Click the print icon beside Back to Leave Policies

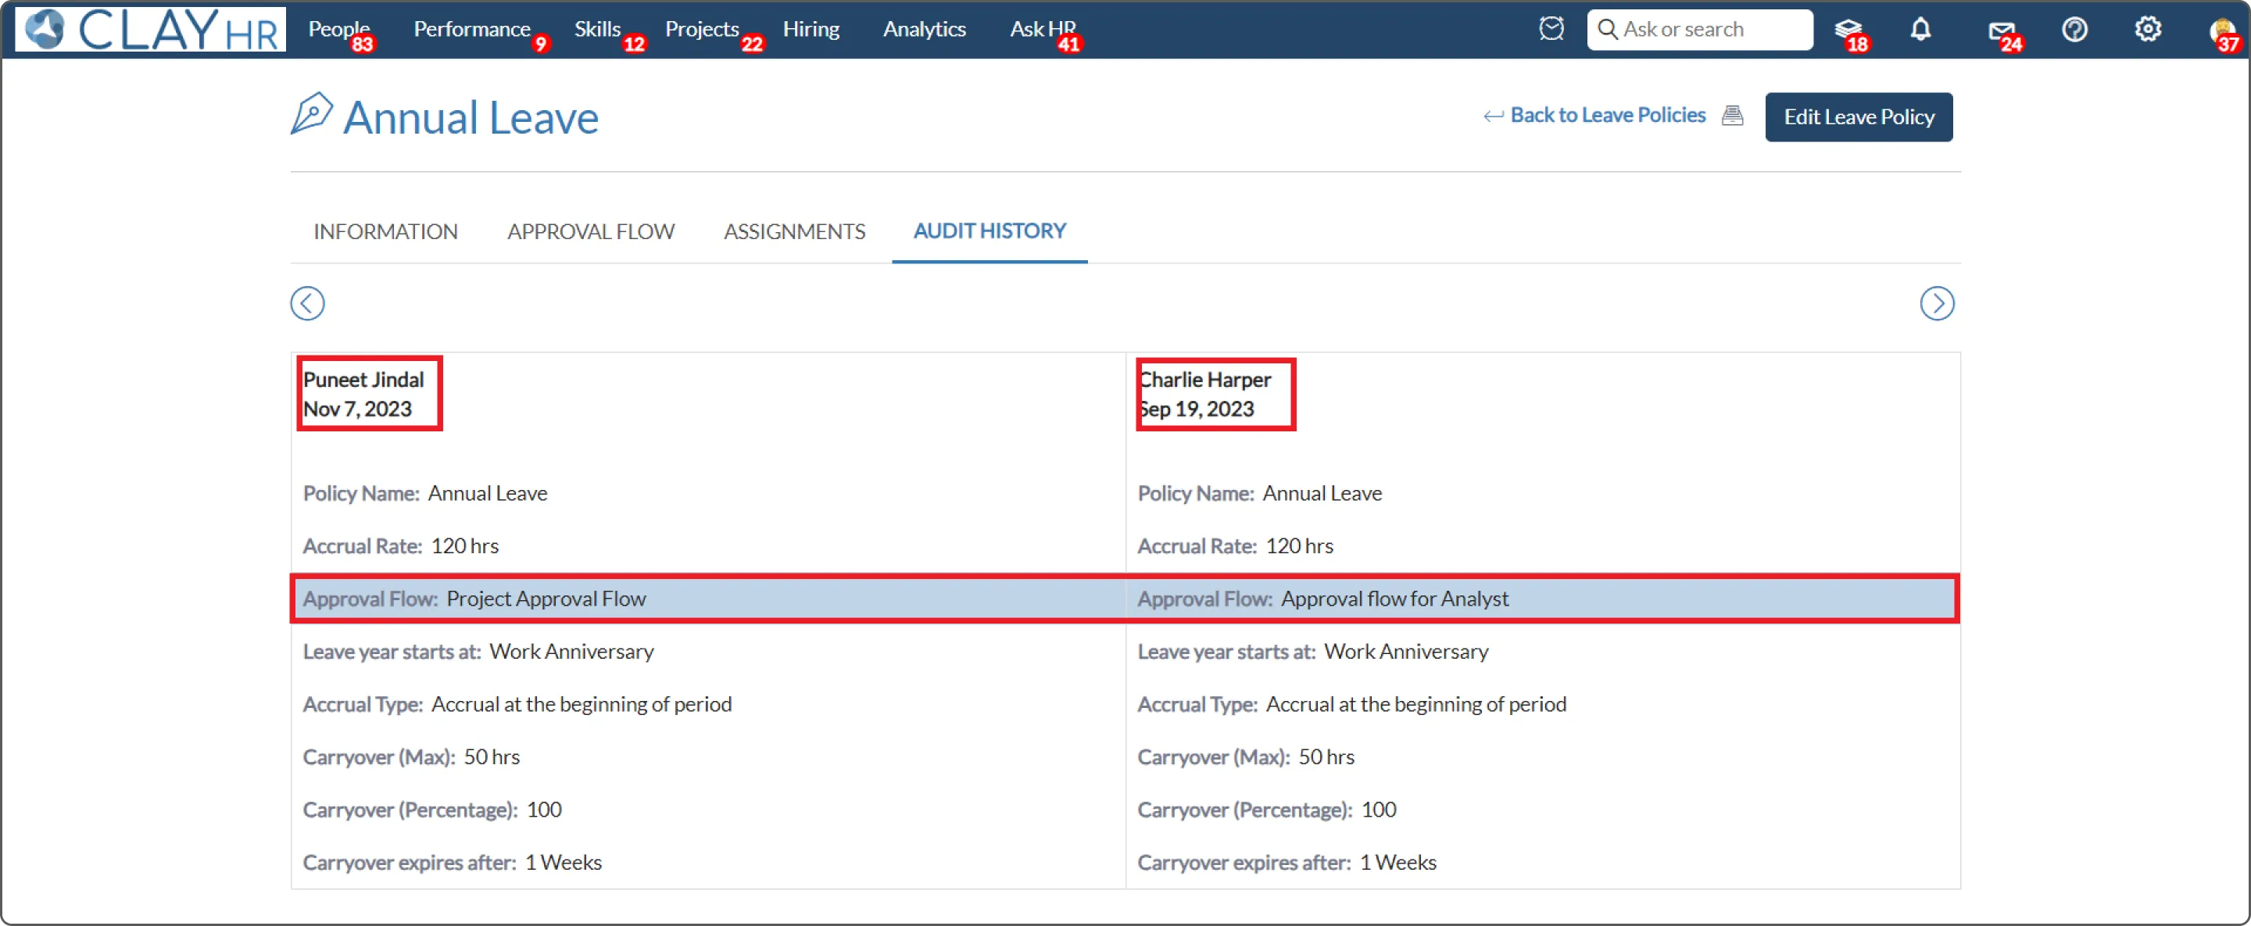coord(1732,116)
